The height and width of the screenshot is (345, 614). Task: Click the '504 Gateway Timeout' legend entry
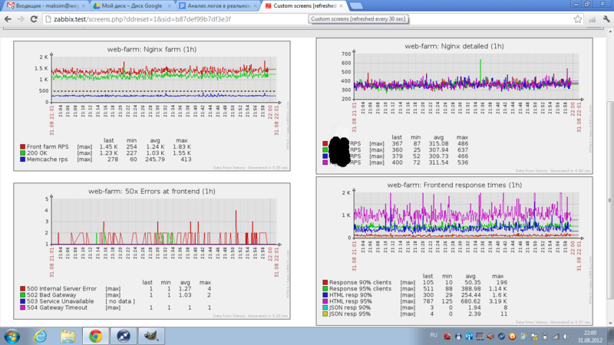coord(57,307)
